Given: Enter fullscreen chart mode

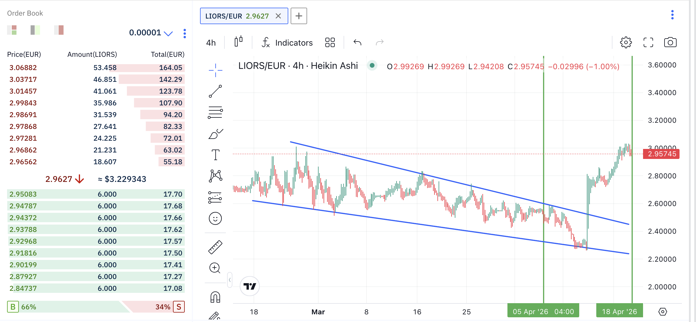Looking at the screenshot, I should [x=648, y=42].
